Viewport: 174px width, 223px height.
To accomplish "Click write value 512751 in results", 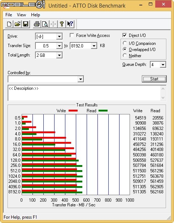I will [139, 176].
